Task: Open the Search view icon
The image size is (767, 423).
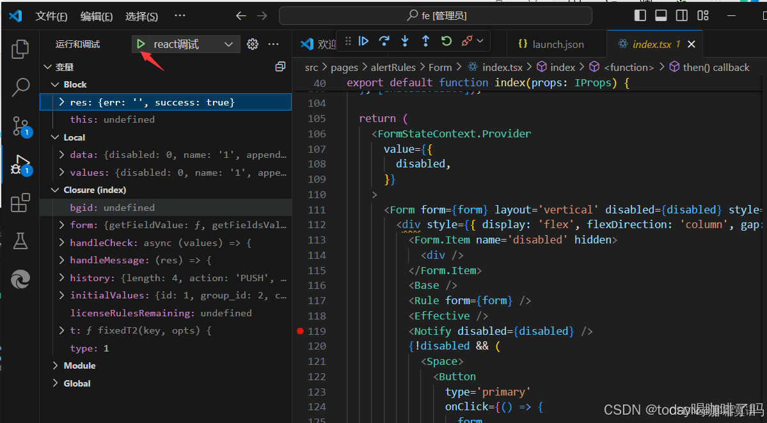Action: pyautogui.click(x=20, y=88)
